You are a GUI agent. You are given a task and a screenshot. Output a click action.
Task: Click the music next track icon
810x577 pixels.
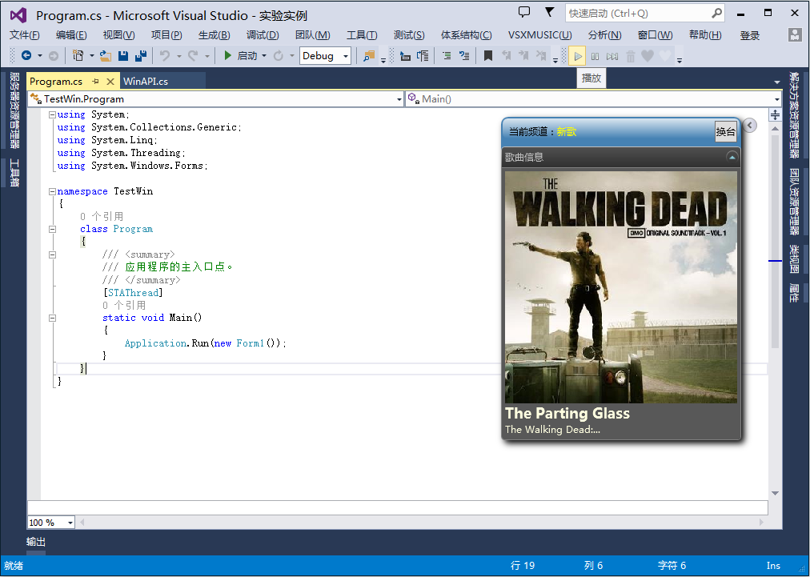coord(612,56)
